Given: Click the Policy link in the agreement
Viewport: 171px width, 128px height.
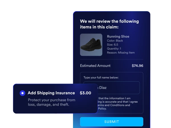Looking at the screenshot, I should click(x=102, y=109).
